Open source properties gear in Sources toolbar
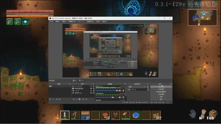The height and width of the screenshot is (124, 221). tap(80, 99)
